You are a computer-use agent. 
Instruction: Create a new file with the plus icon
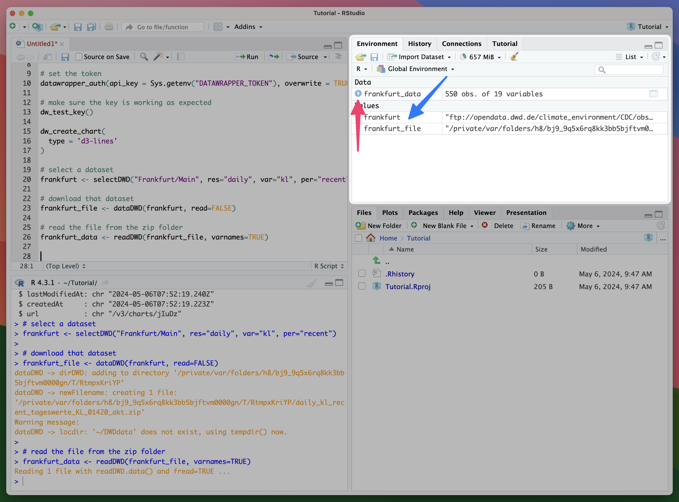(13, 26)
